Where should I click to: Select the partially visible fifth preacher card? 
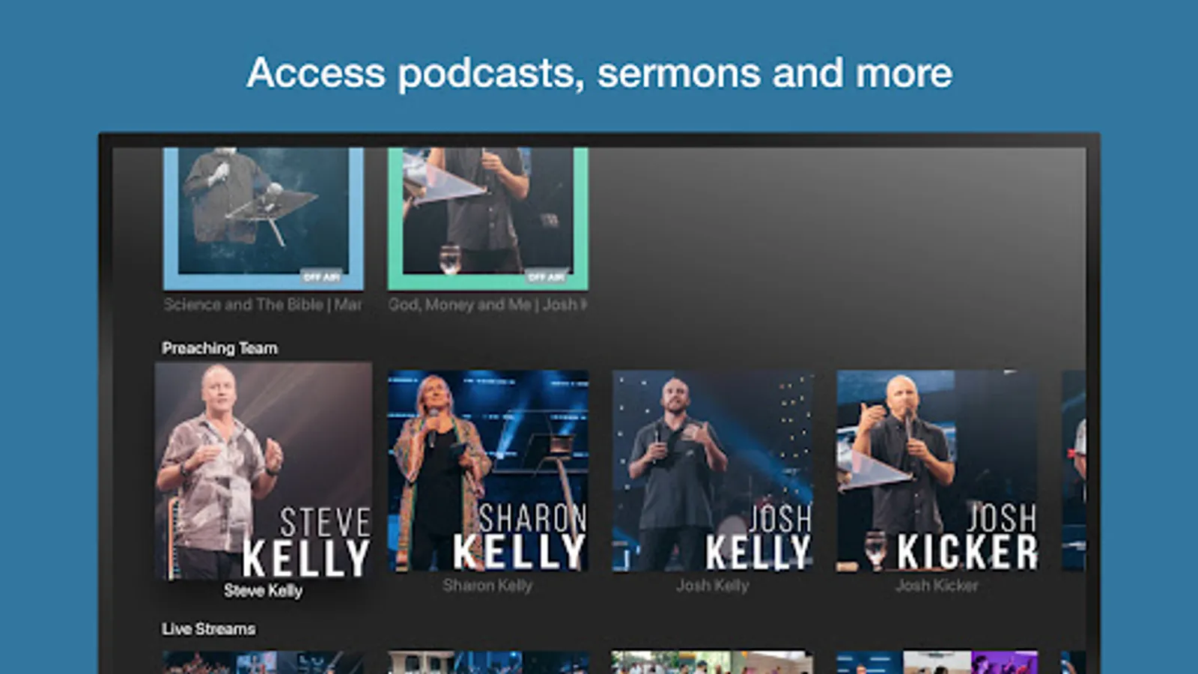tap(1074, 471)
